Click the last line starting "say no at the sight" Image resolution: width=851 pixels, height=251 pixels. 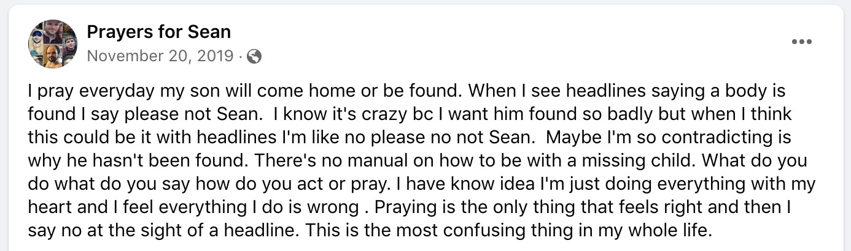pyautogui.click(x=370, y=231)
